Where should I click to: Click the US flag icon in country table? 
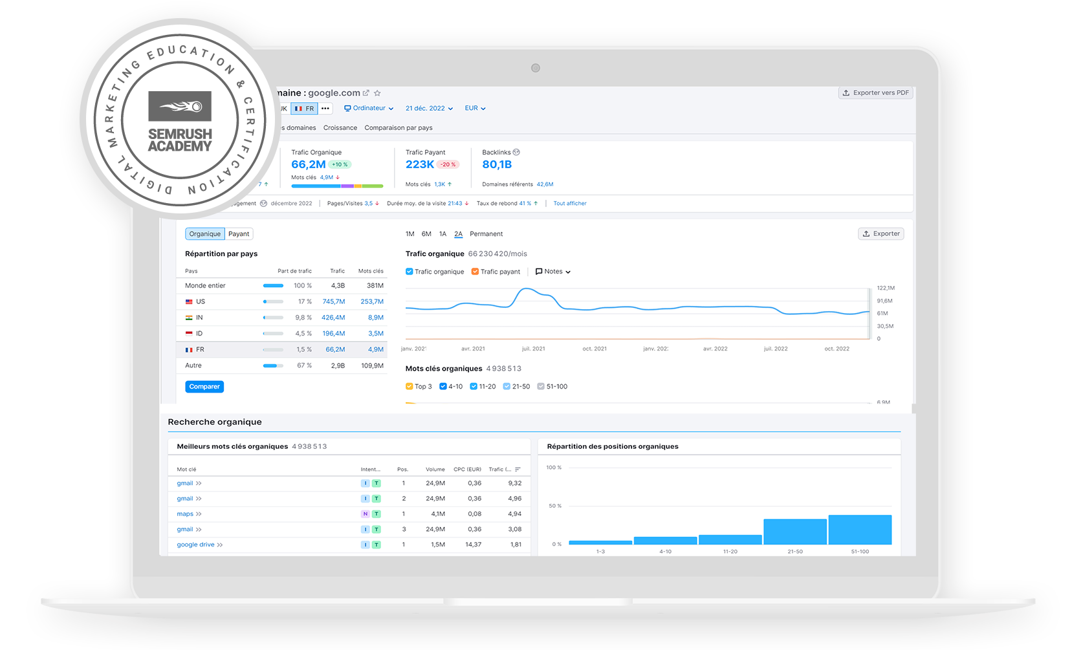(189, 302)
